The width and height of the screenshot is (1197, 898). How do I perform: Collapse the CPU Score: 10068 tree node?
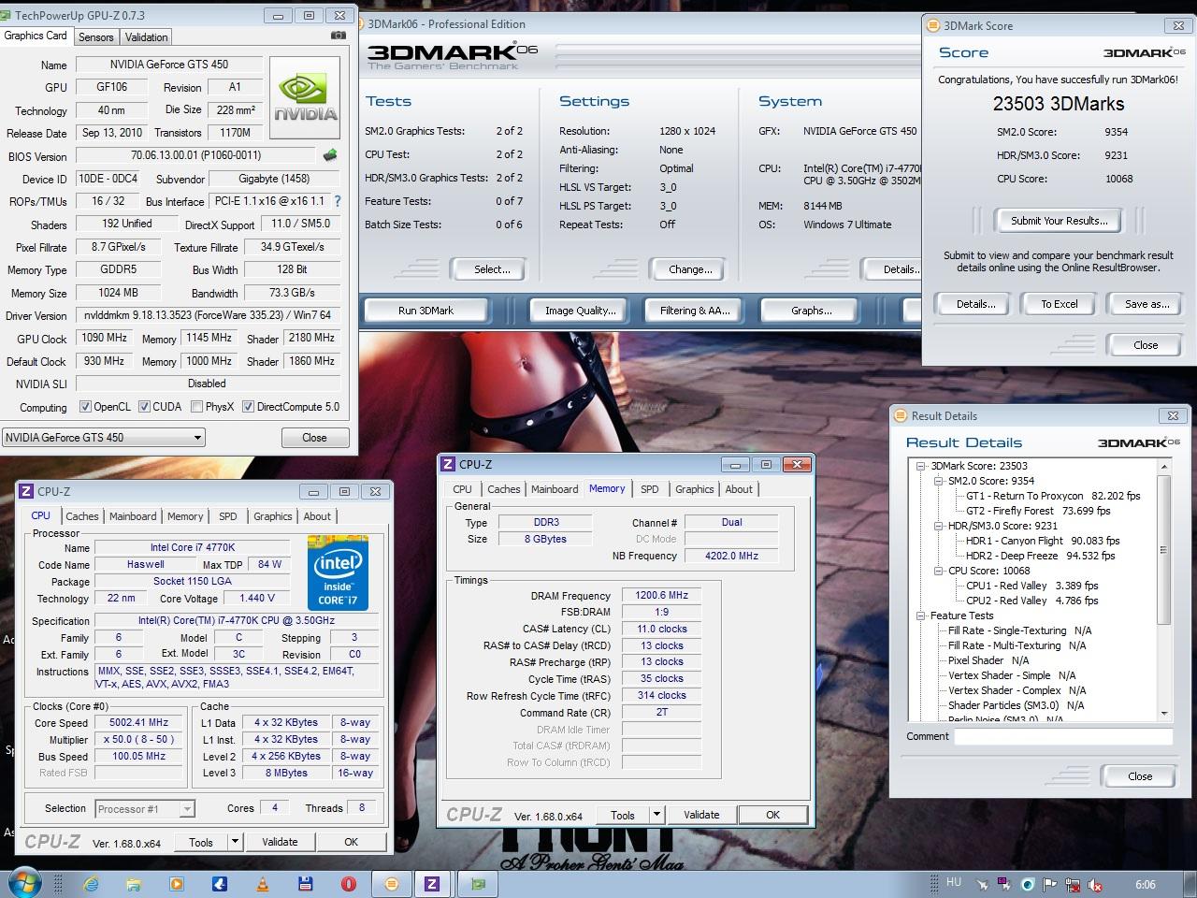[x=939, y=571]
